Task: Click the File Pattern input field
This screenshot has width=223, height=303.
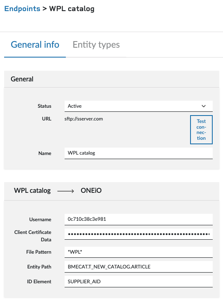Action: click(139, 252)
